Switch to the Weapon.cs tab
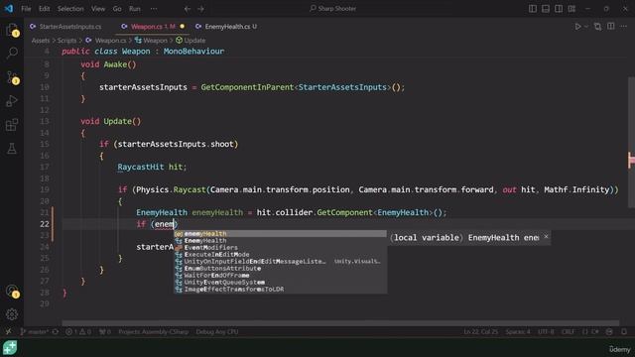This screenshot has height=357, width=635. click(x=153, y=27)
